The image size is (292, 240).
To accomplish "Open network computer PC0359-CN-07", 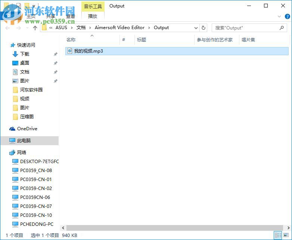I will coord(36,206).
